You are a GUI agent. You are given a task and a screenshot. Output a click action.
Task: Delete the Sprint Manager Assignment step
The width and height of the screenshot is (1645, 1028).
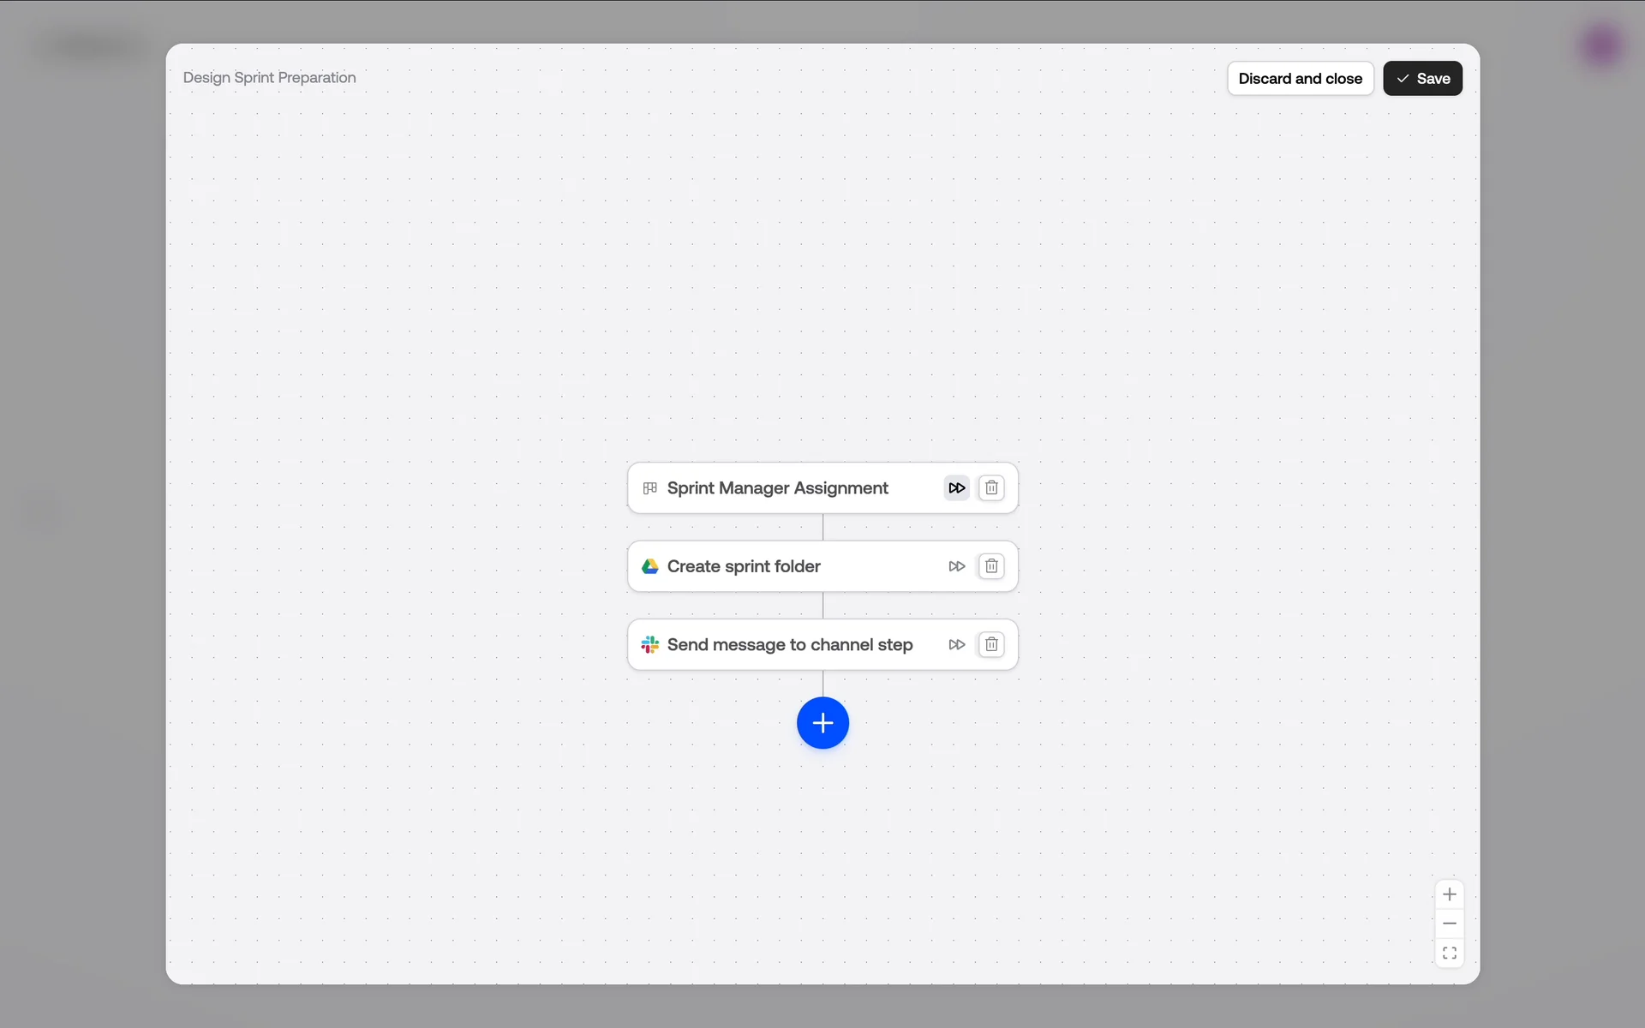point(991,488)
